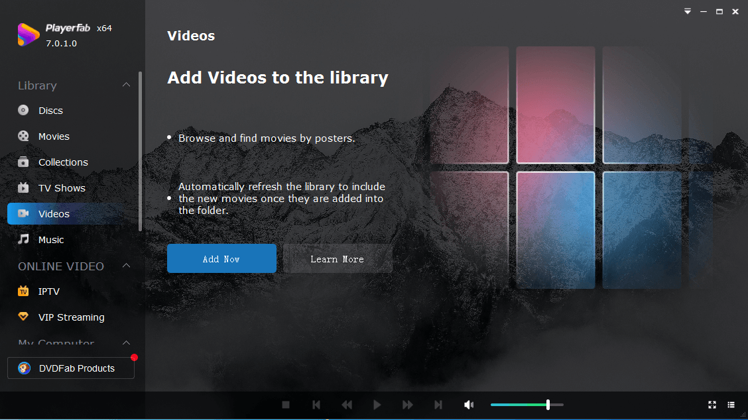Maximize the PlayerFab window
Screen dimensions: 748x420
(719, 11)
